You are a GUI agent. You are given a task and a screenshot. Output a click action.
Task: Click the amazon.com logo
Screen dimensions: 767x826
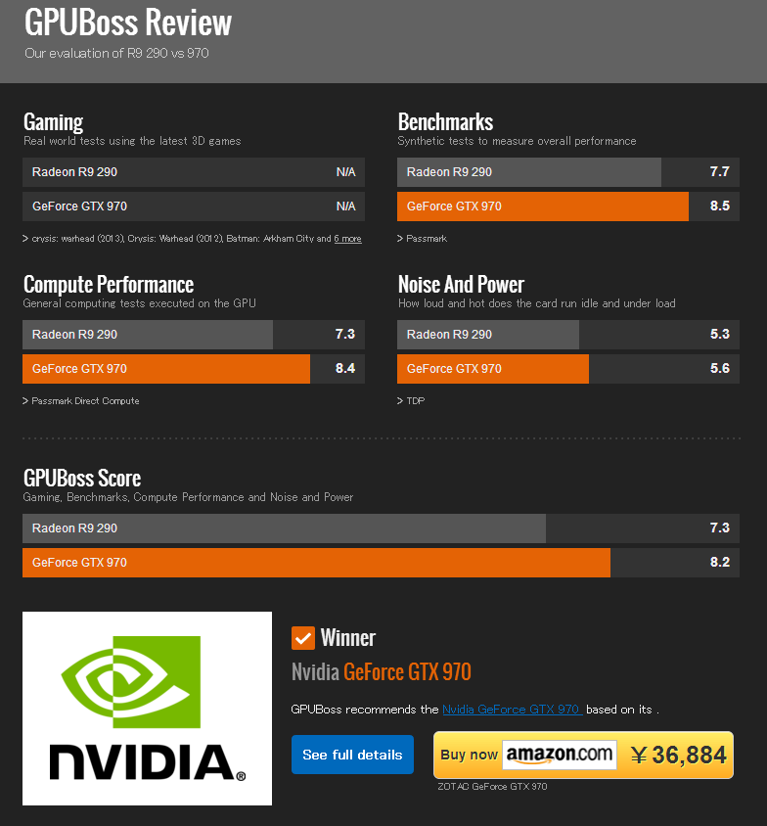560,755
